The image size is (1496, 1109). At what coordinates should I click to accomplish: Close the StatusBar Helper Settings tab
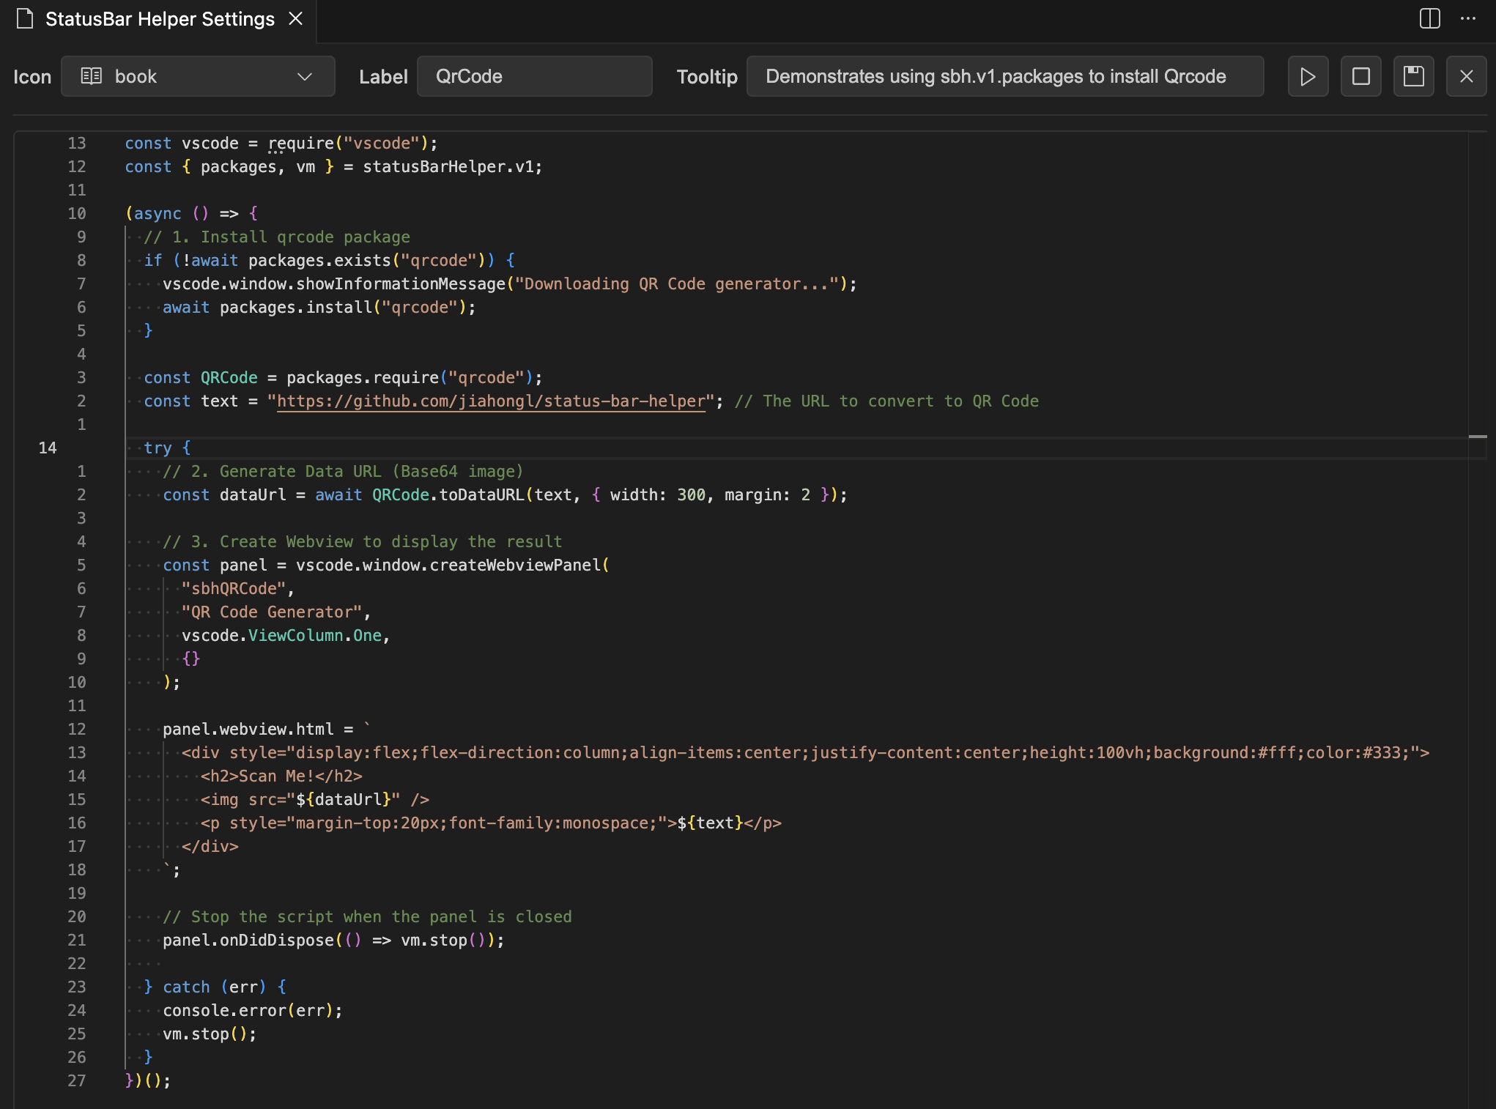coord(296,18)
